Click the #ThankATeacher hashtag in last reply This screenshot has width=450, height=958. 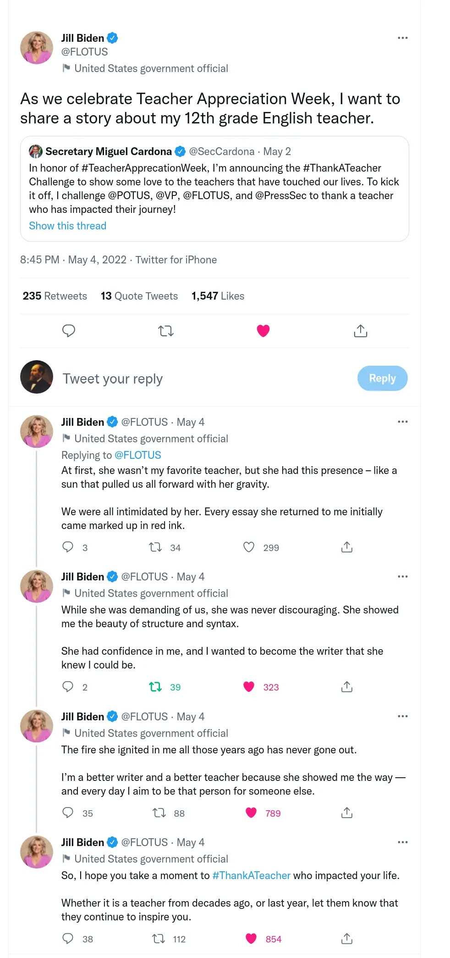(x=251, y=875)
